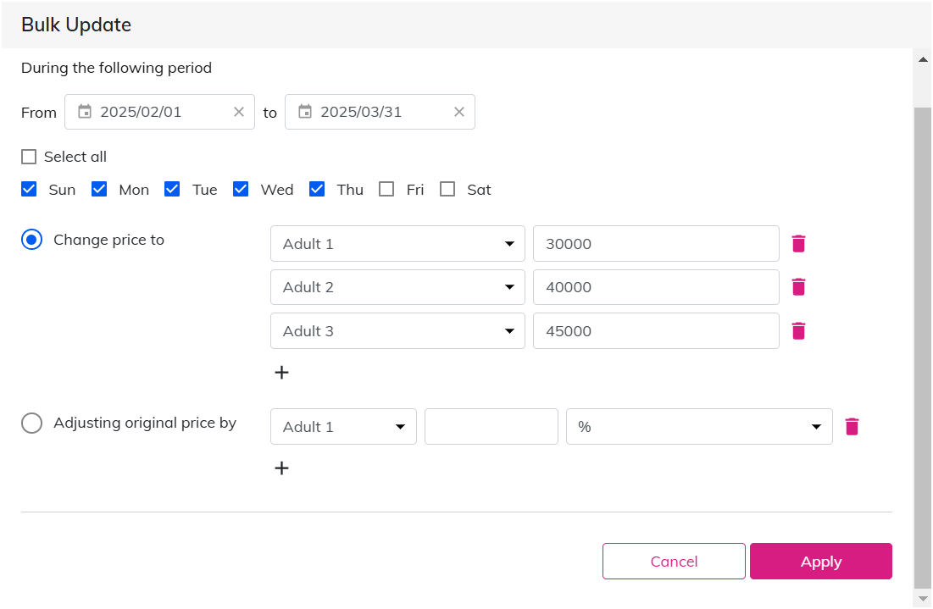Uncheck the Thu checkbox
Viewport: 933px width, 609px height.
point(317,189)
